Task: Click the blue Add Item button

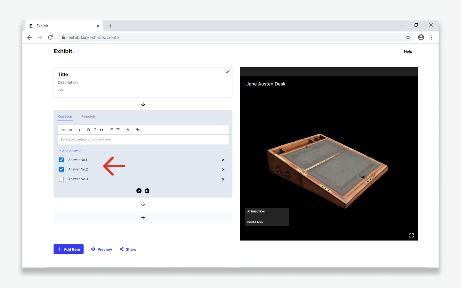Action: pos(69,249)
